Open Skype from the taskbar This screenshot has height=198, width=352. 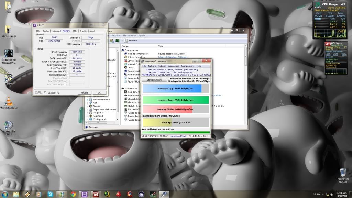tap(50, 194)
